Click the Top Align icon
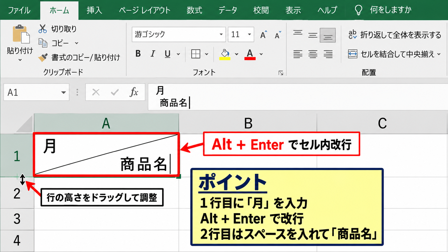 [298, 33]
